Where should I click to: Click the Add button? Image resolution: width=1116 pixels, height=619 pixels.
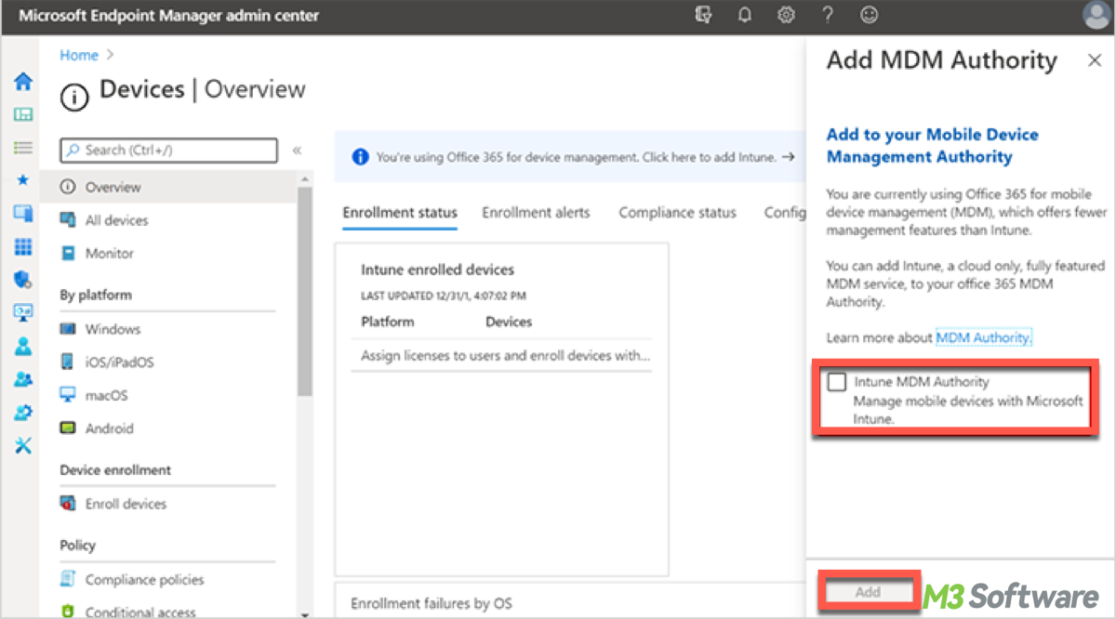tap(868, 592)
